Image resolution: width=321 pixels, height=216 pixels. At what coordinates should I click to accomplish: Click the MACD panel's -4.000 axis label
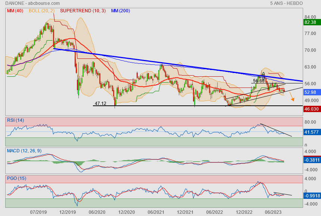click(311, 170)
